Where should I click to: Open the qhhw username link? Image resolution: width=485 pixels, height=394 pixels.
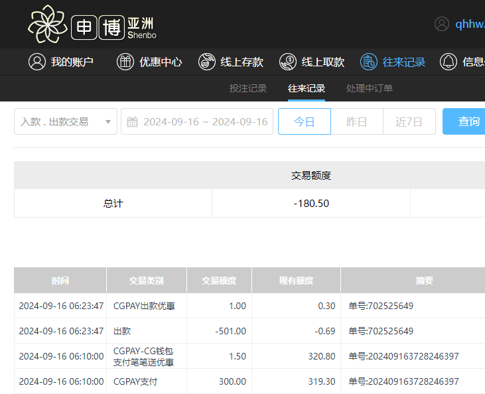[x=469, y=24]
